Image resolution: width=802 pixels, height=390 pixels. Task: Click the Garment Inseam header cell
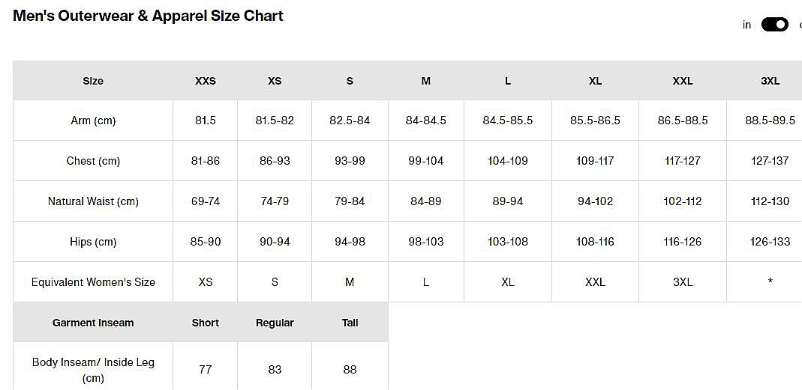click(x=93, y=323)
